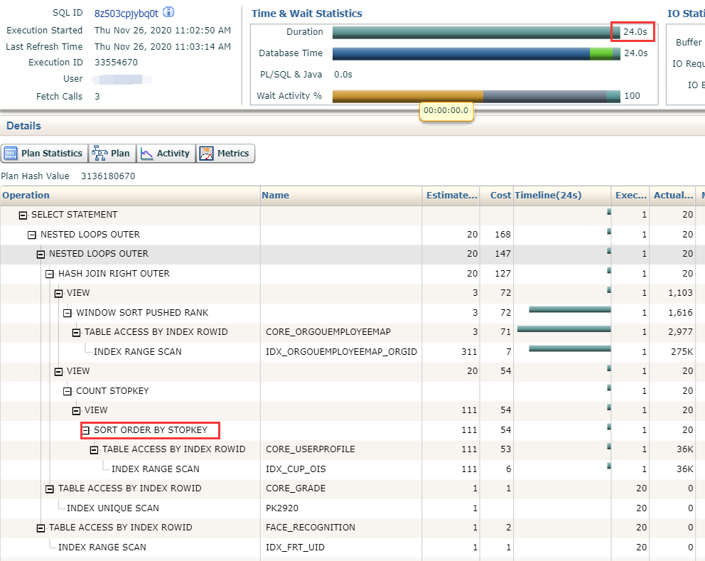Click the info icon beside SQL ID
Viewport: 705px width, 561px height.
click(x=169, y=13)
